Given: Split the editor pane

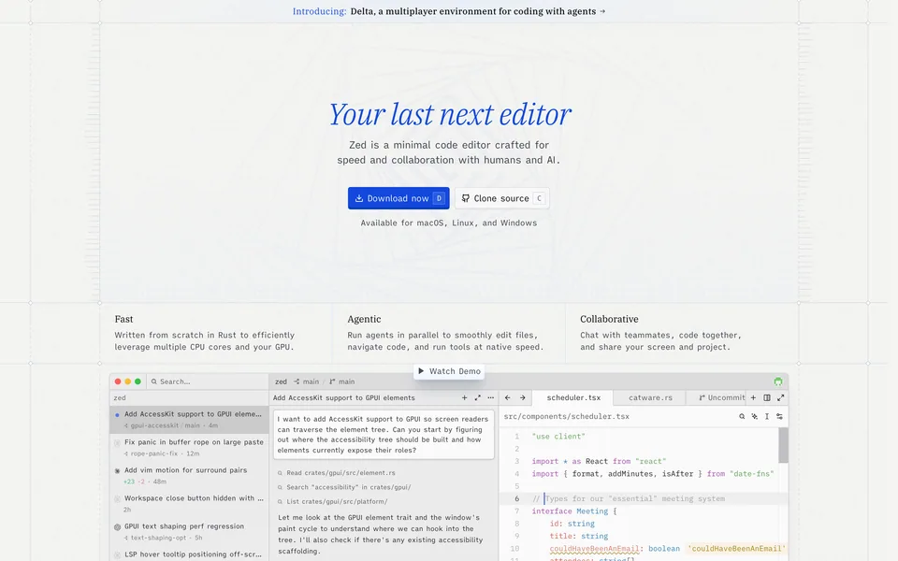Looking at the screenshot, I should [x=767, y=397].
